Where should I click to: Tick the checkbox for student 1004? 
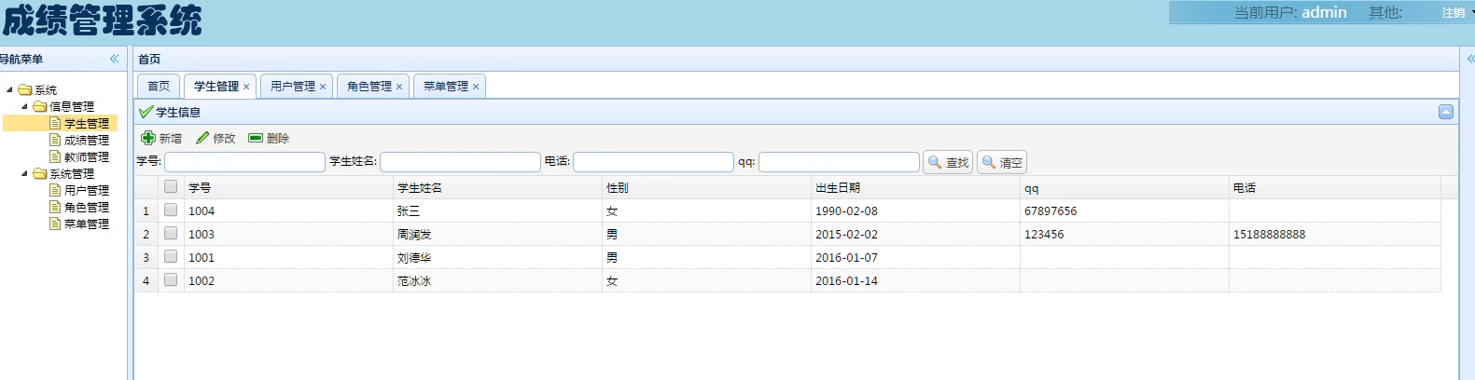click(171, 210)
